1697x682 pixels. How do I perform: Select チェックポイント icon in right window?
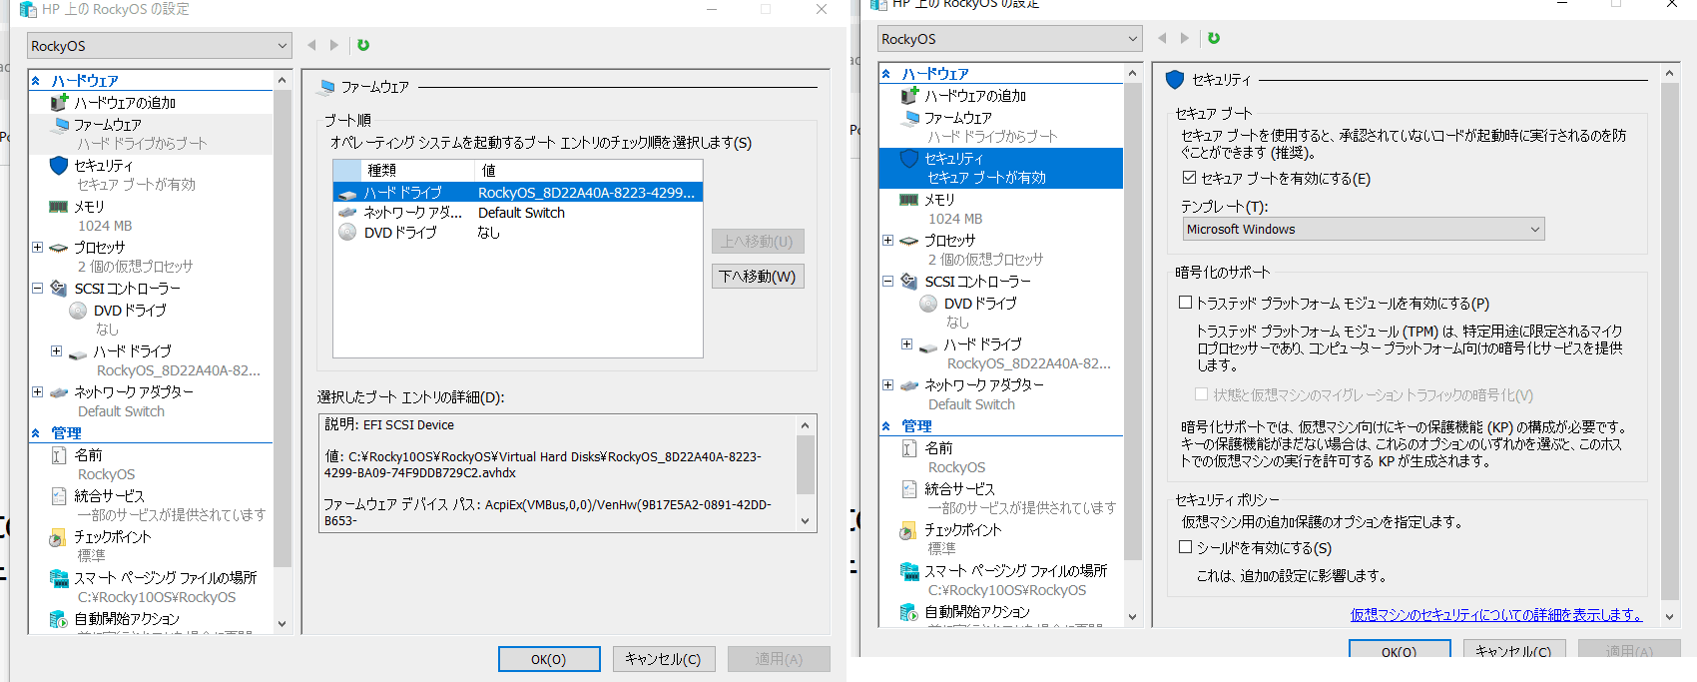(908, 530)
